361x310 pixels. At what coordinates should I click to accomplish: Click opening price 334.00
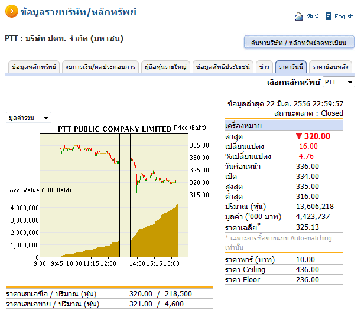(307, 177)
